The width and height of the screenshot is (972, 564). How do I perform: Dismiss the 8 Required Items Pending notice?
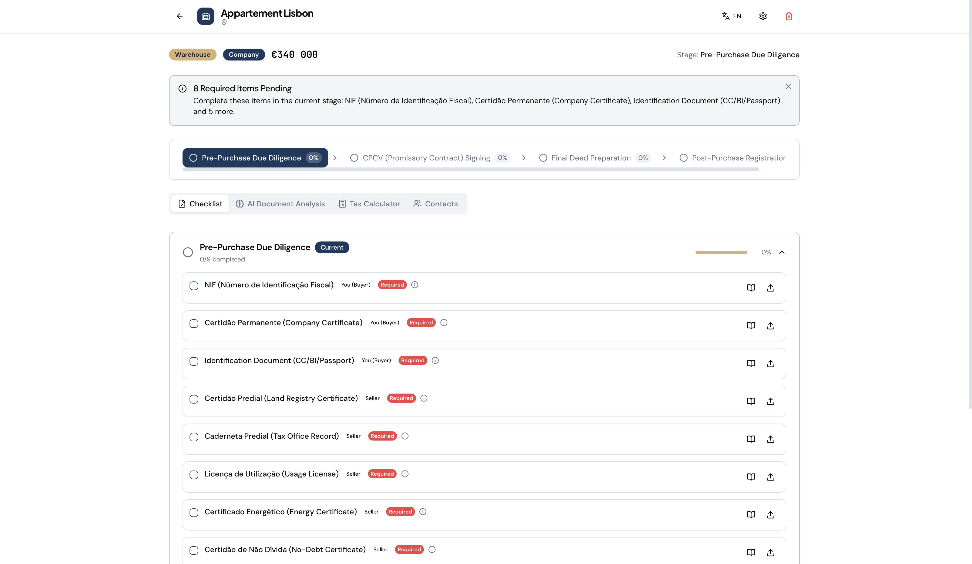[788, 86]
